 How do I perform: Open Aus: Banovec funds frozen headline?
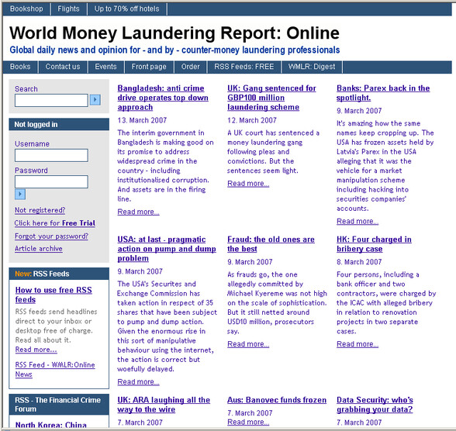pyautogui.click(x=277, y=400)
